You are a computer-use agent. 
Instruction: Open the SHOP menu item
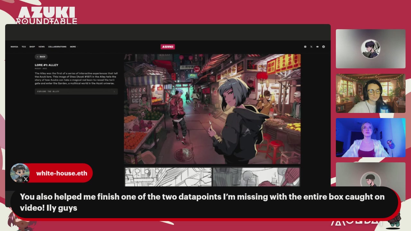[x=32, y=47]
